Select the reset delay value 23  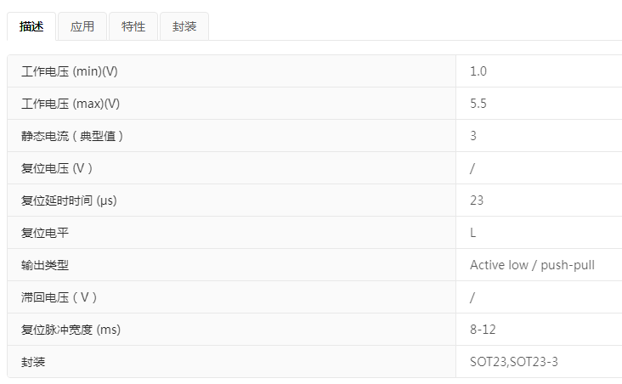[x=477, y=200]
